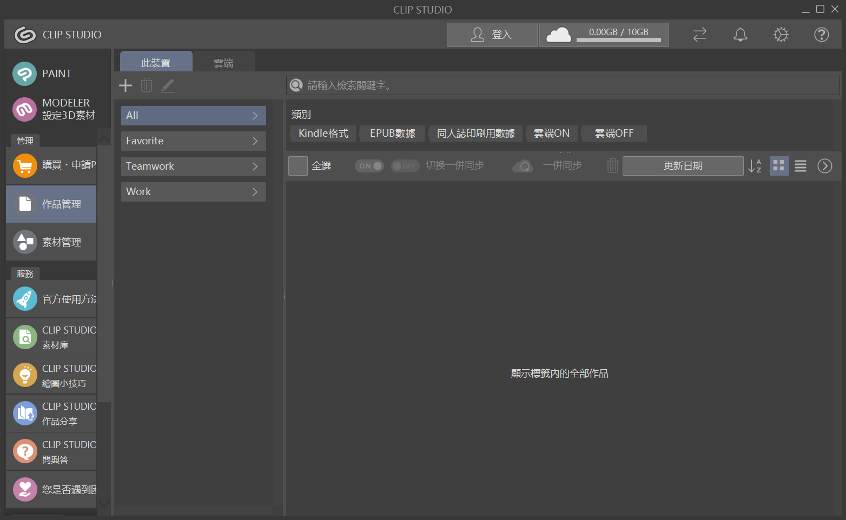Click cloud 一併同步 sync icon
The height and width of the screenshot is (520, 846).
click(x=523, y=166)
